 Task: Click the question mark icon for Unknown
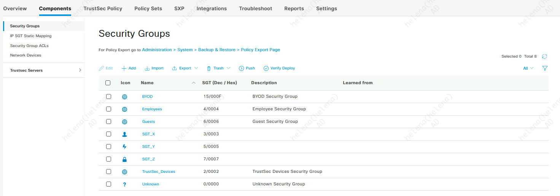(x=124, y=184)
